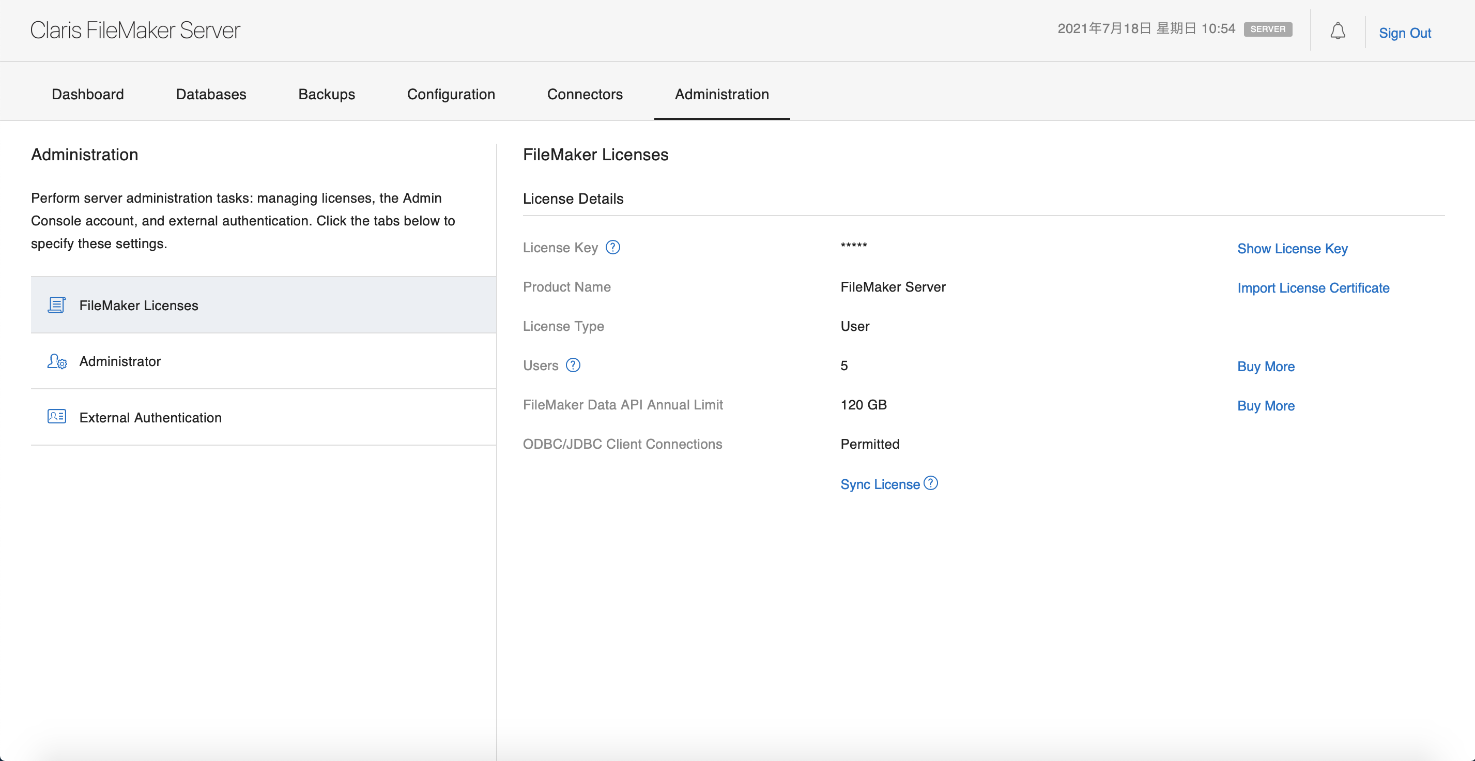
Task: Click the License Details heading
Action: (x=573, y=199)
